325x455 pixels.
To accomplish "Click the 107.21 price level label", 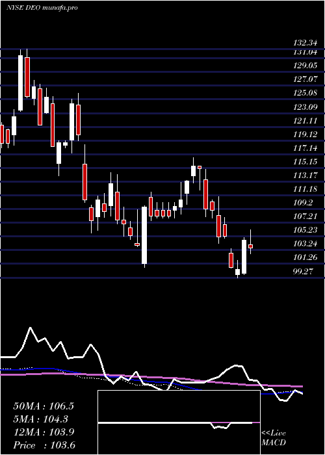I will [305, 216].
